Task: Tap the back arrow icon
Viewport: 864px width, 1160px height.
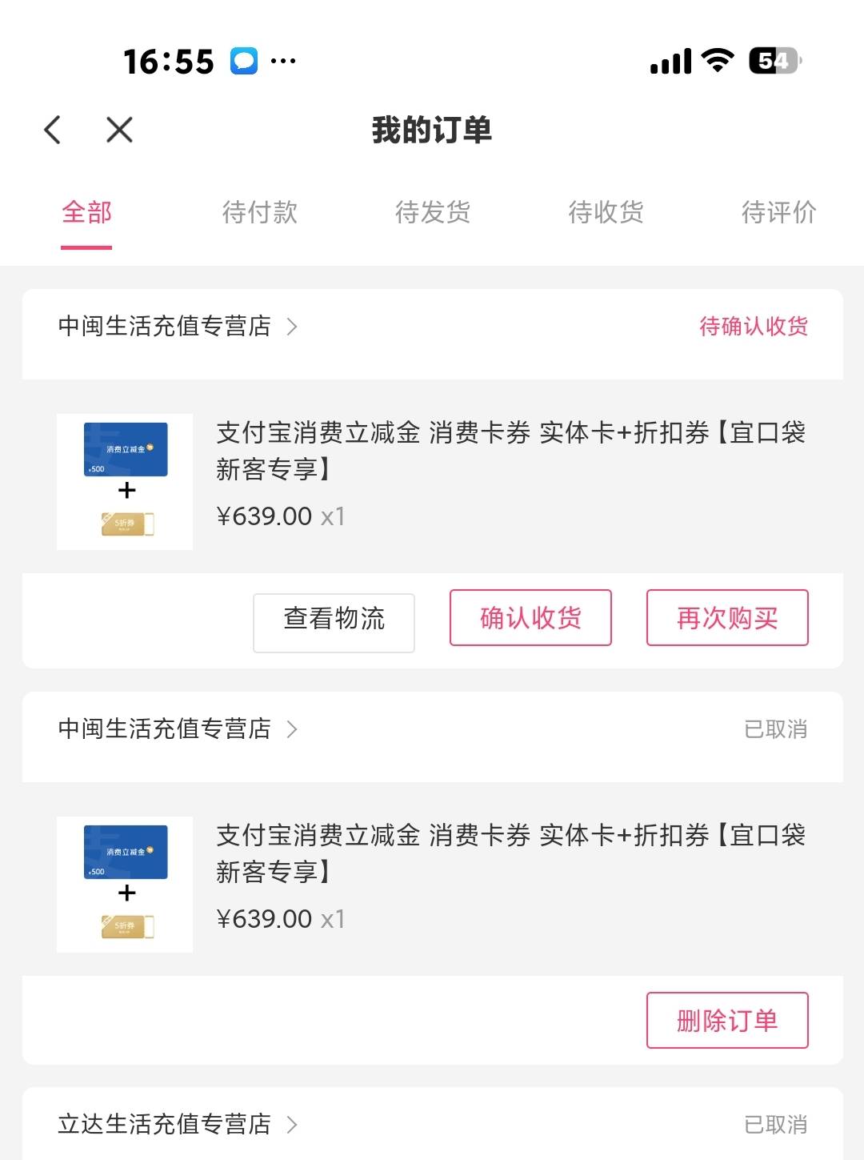Action: coord(53,130)
